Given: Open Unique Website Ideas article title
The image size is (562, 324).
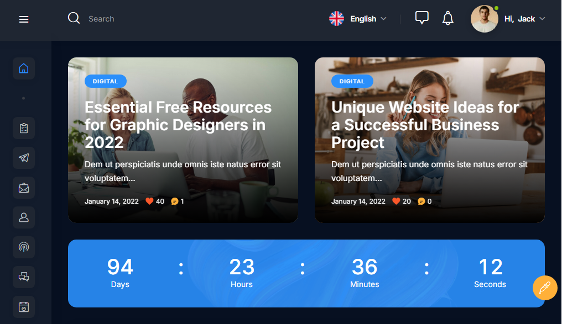Looking at the screenshot, I should pyautogui.click(x=425, y=125).
